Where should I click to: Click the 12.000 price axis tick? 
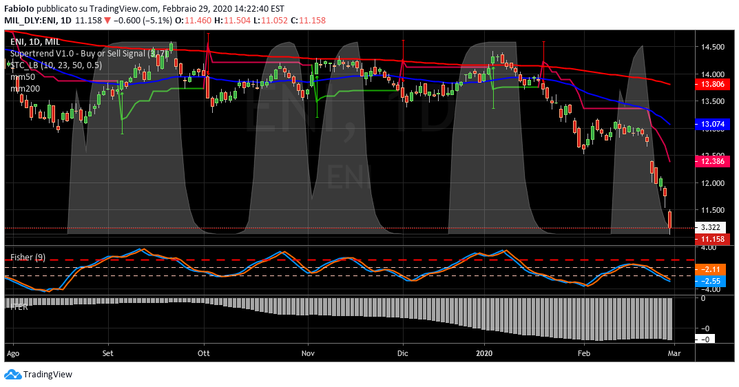coord(713,183)
